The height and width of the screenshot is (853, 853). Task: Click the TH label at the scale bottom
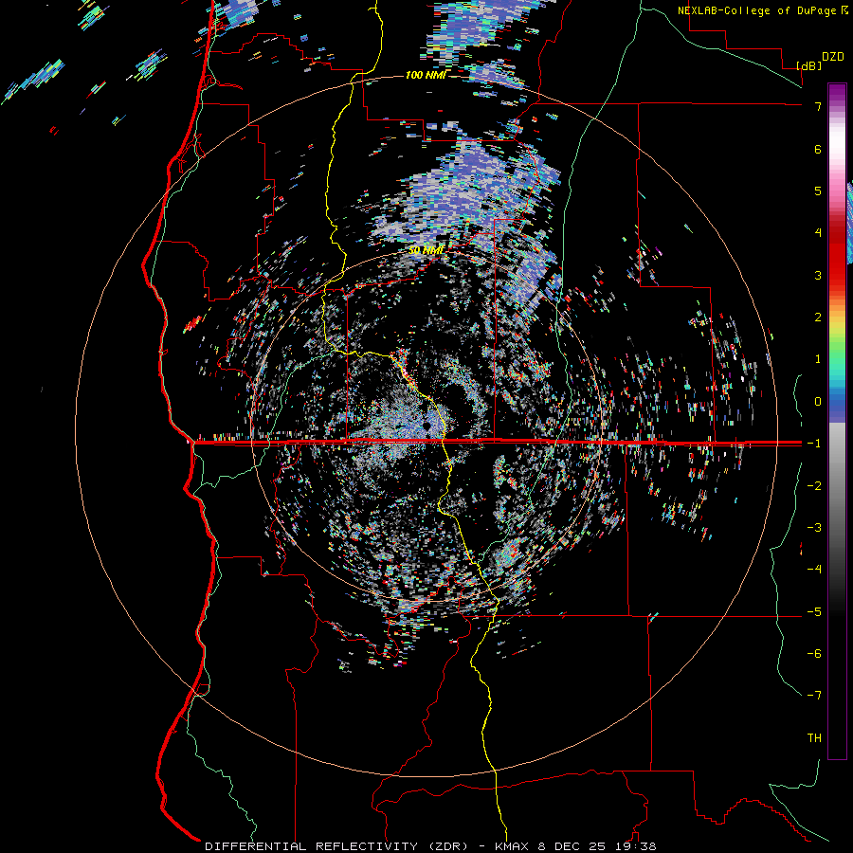pyautogui.click(x=814, y=738)
